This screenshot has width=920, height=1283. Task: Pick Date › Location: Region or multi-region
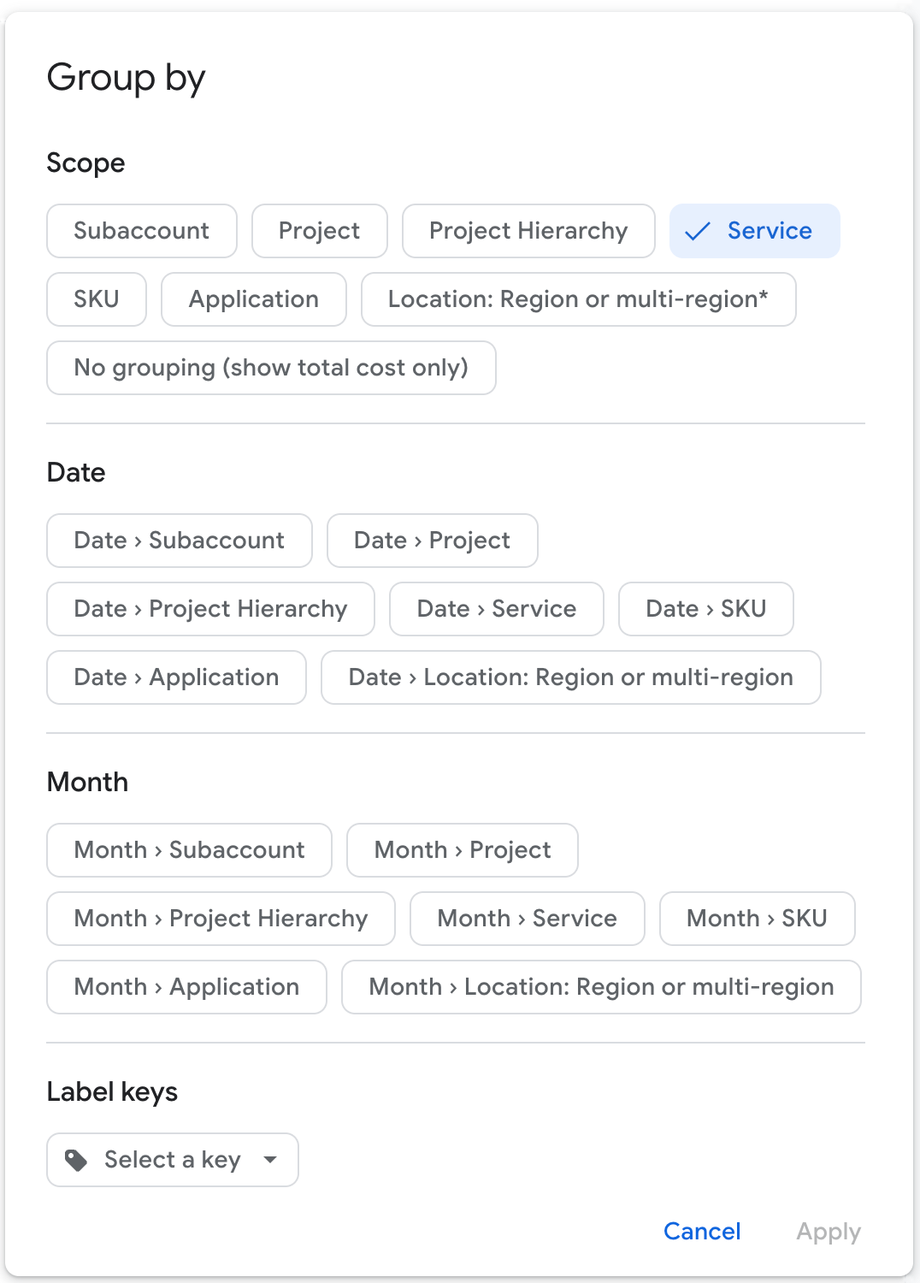pyautogui.click(x=570, y=677)
